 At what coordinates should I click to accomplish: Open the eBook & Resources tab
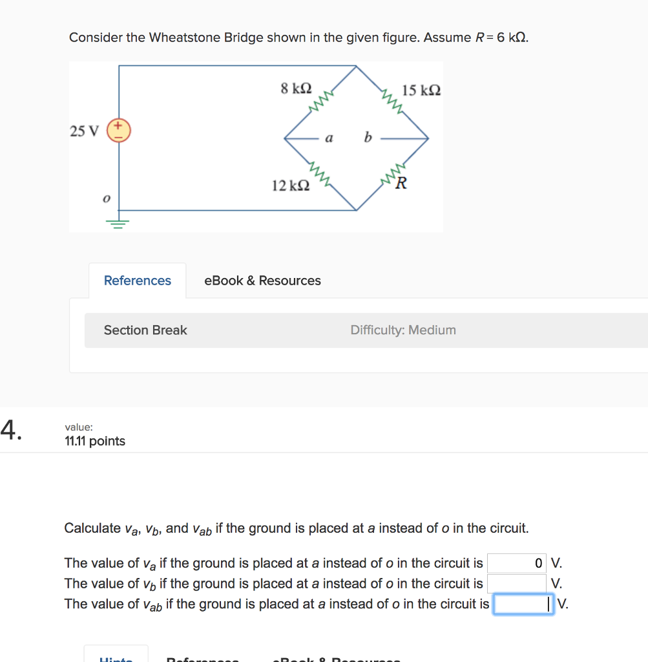[262, 281]
